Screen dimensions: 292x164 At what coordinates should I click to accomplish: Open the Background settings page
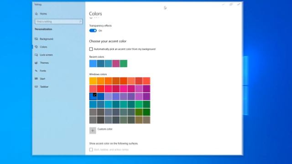coord(47,39)
